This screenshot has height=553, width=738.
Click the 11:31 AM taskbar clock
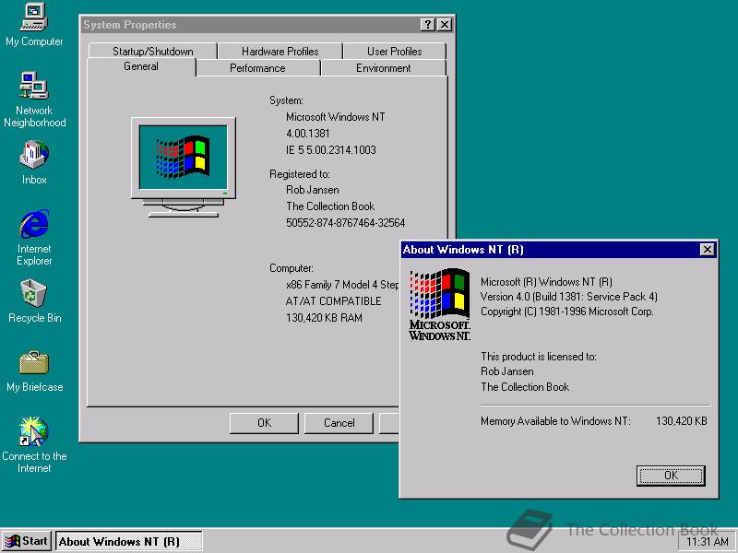(707, 542)
